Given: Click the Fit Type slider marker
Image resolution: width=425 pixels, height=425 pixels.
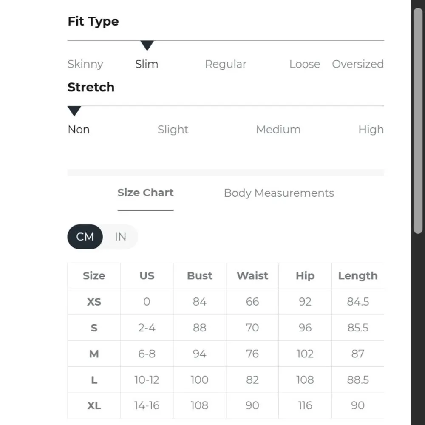Looking at the screenshot, I should (147, 45).
